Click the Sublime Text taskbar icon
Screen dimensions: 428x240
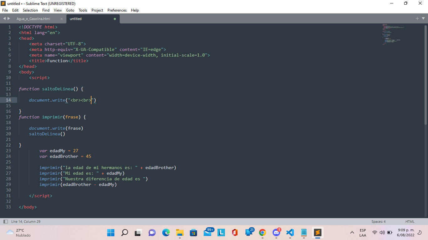coord(318,232)
